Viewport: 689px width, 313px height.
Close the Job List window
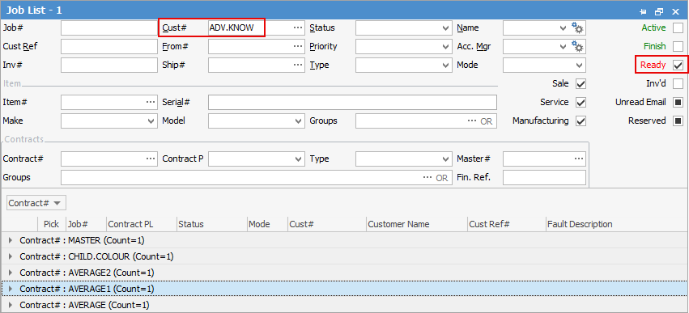675,12
